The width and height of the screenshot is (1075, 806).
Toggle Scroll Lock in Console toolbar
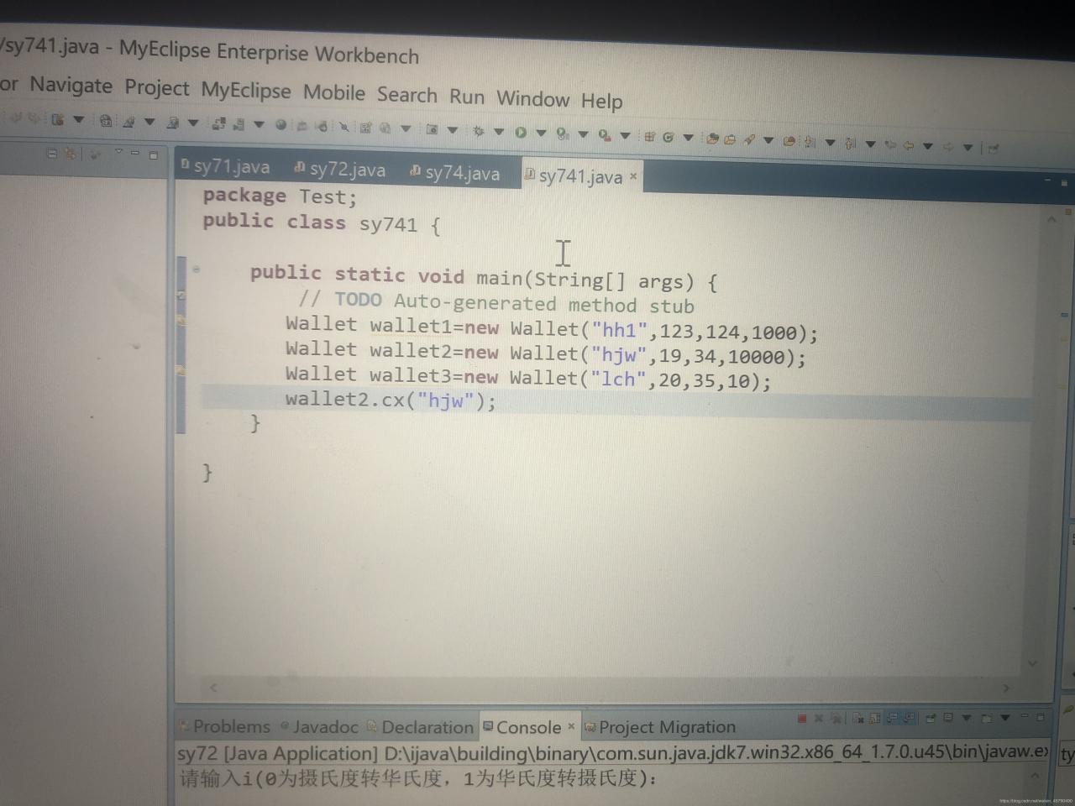click(875, 719)
